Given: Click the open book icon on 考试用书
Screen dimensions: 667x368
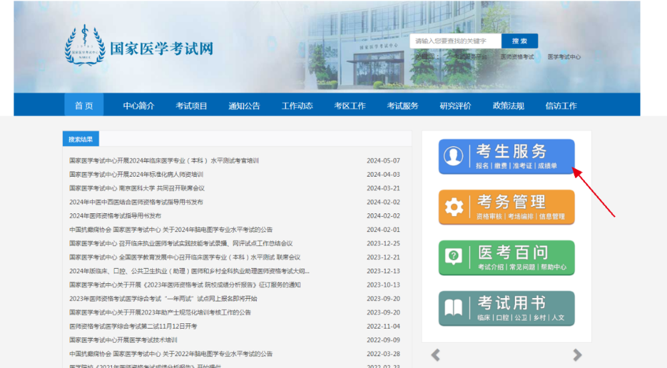Looking at the screenshot, I should [454, 308].
